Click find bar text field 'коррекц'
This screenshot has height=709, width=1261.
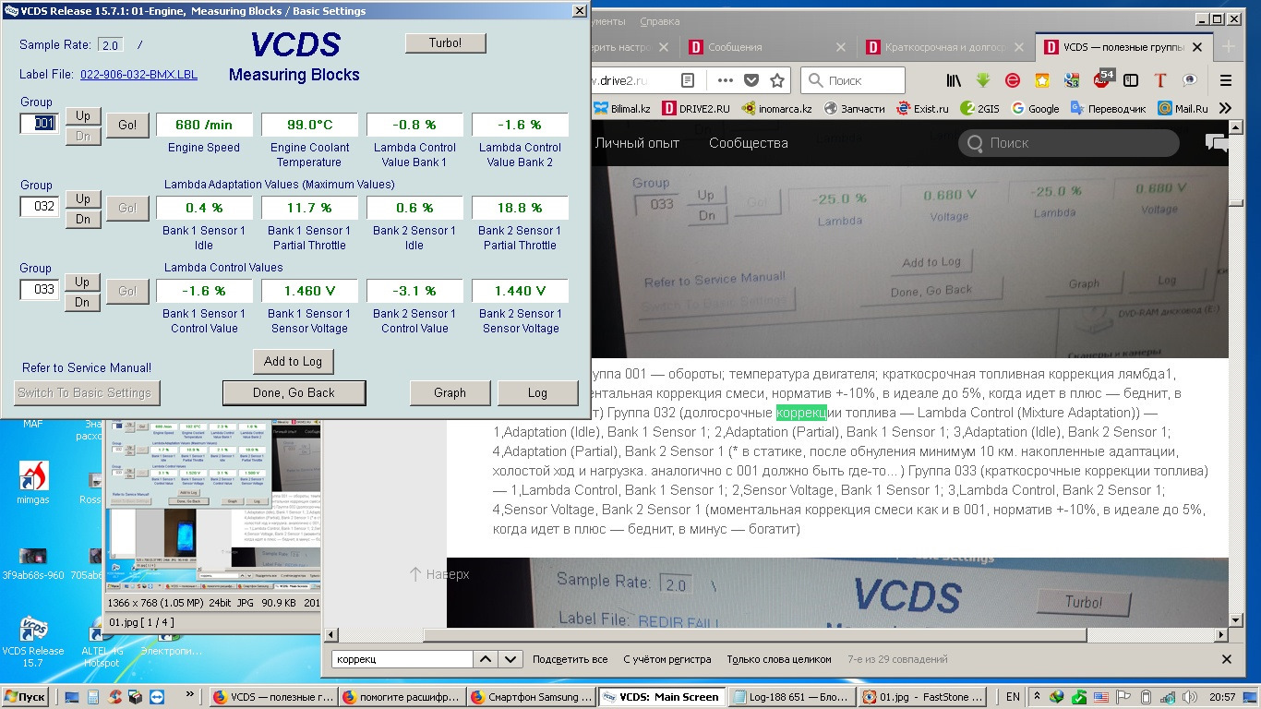[402, 659]
